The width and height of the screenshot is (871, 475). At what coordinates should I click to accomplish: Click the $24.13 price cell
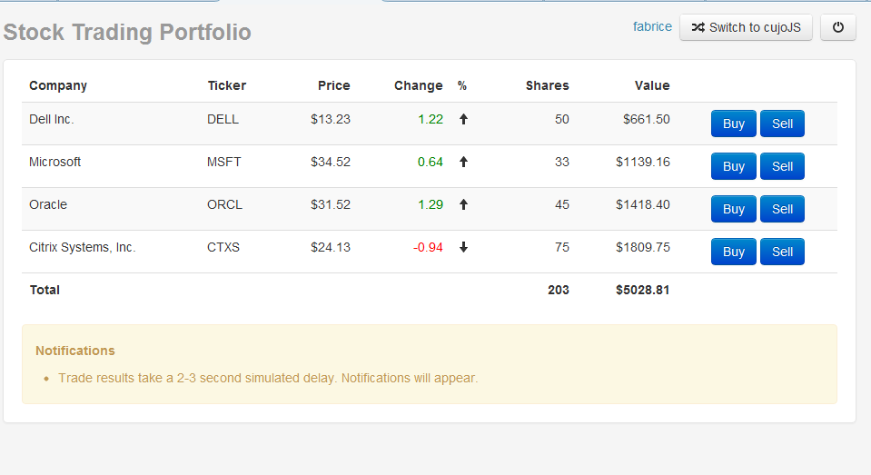tap(331, 247)
